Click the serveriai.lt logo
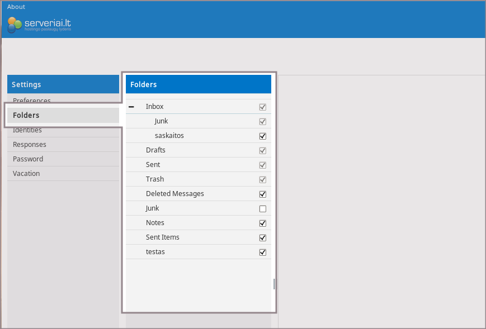Screen dimensions: 486x329 point(39,25)
